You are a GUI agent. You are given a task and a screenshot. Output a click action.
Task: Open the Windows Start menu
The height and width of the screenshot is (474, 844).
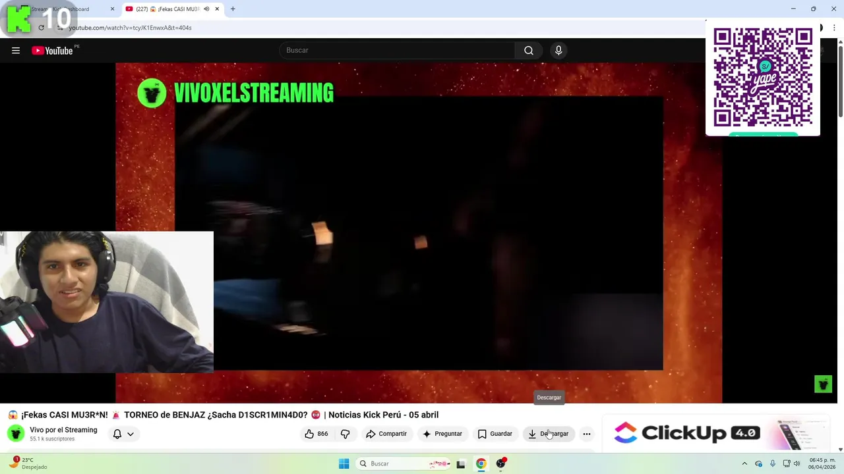(x=344, y=463)
